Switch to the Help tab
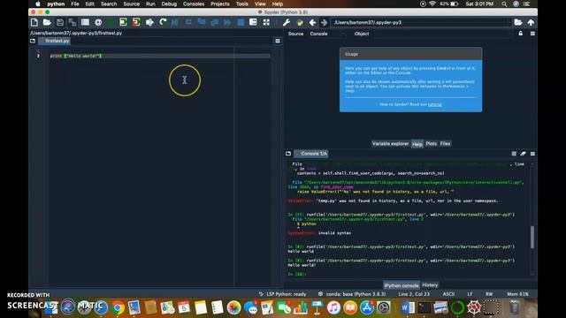The width and height of the screenshot is (566, 318). 417,144
